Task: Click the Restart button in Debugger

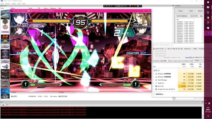Action: point(200,11)
